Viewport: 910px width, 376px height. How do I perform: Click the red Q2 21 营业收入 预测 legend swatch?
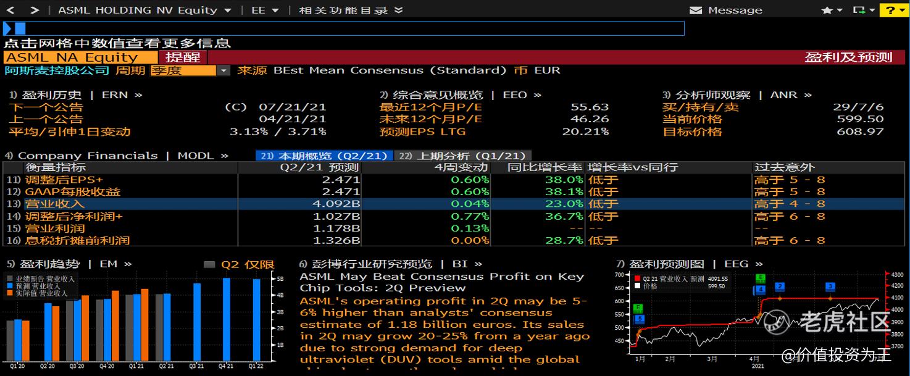637,278
